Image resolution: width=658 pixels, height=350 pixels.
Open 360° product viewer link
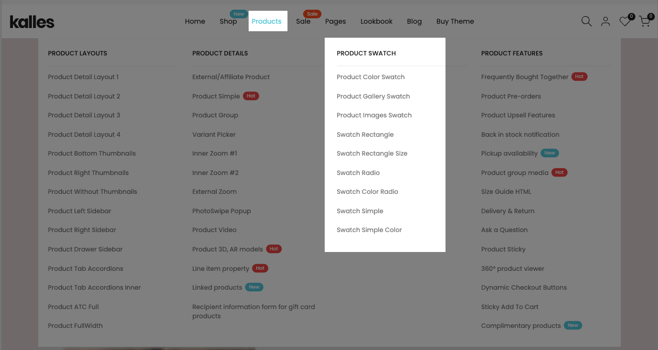tap(512, 269)
